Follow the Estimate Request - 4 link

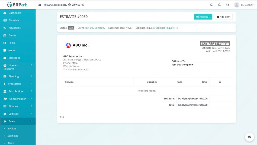coord(167,28)
